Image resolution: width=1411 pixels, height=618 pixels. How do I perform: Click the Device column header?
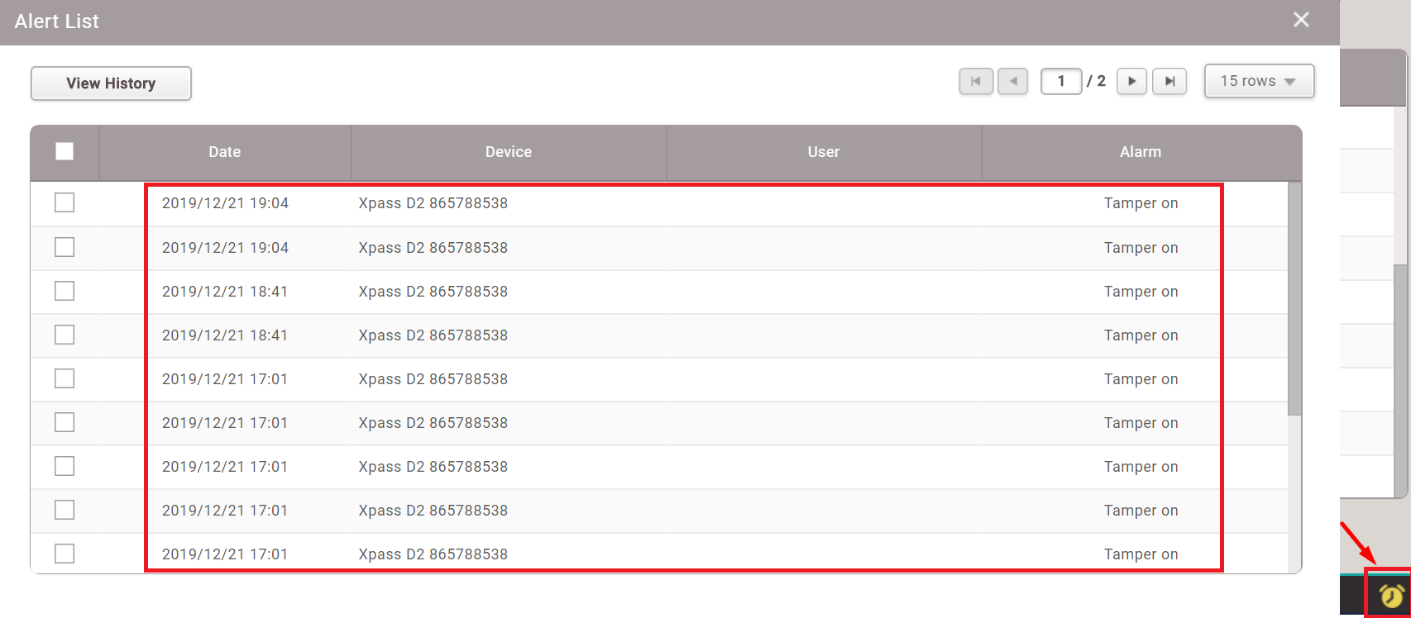(509, 152)
